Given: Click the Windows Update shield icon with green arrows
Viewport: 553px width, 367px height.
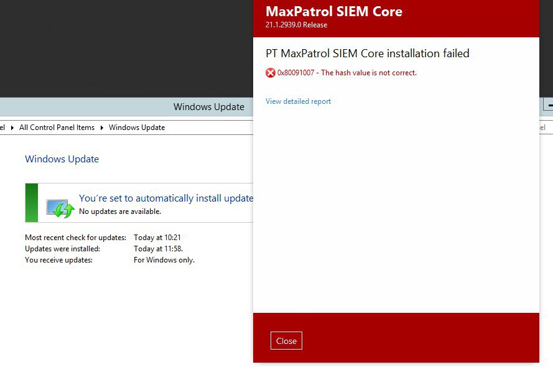Looking at the screenshot, I should (x=60, y=208).
